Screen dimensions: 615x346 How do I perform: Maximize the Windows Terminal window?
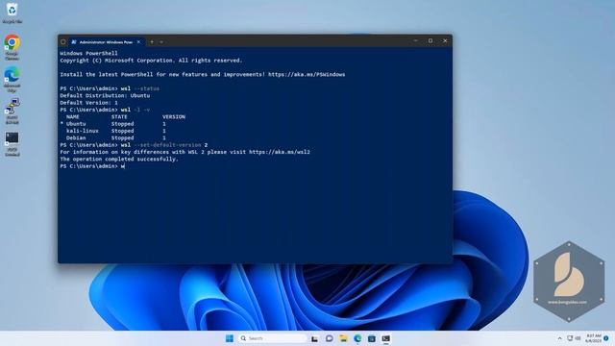tap(430, 40)
